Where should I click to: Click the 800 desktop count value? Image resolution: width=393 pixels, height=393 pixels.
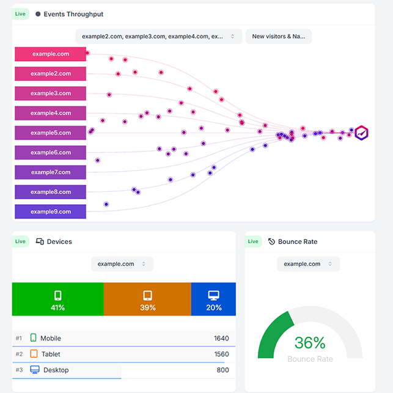[x=223, y=370]
